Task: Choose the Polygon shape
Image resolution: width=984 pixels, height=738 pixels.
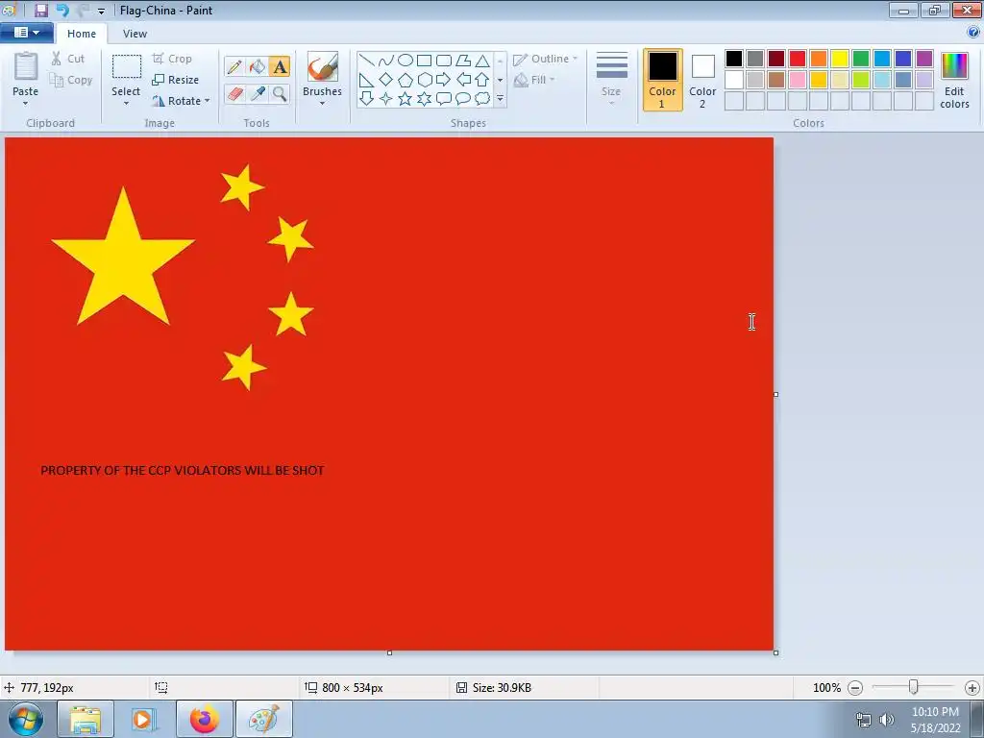Action: 463,61
